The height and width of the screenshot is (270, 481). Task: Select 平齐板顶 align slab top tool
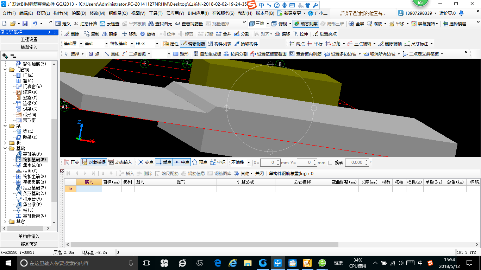134,24
